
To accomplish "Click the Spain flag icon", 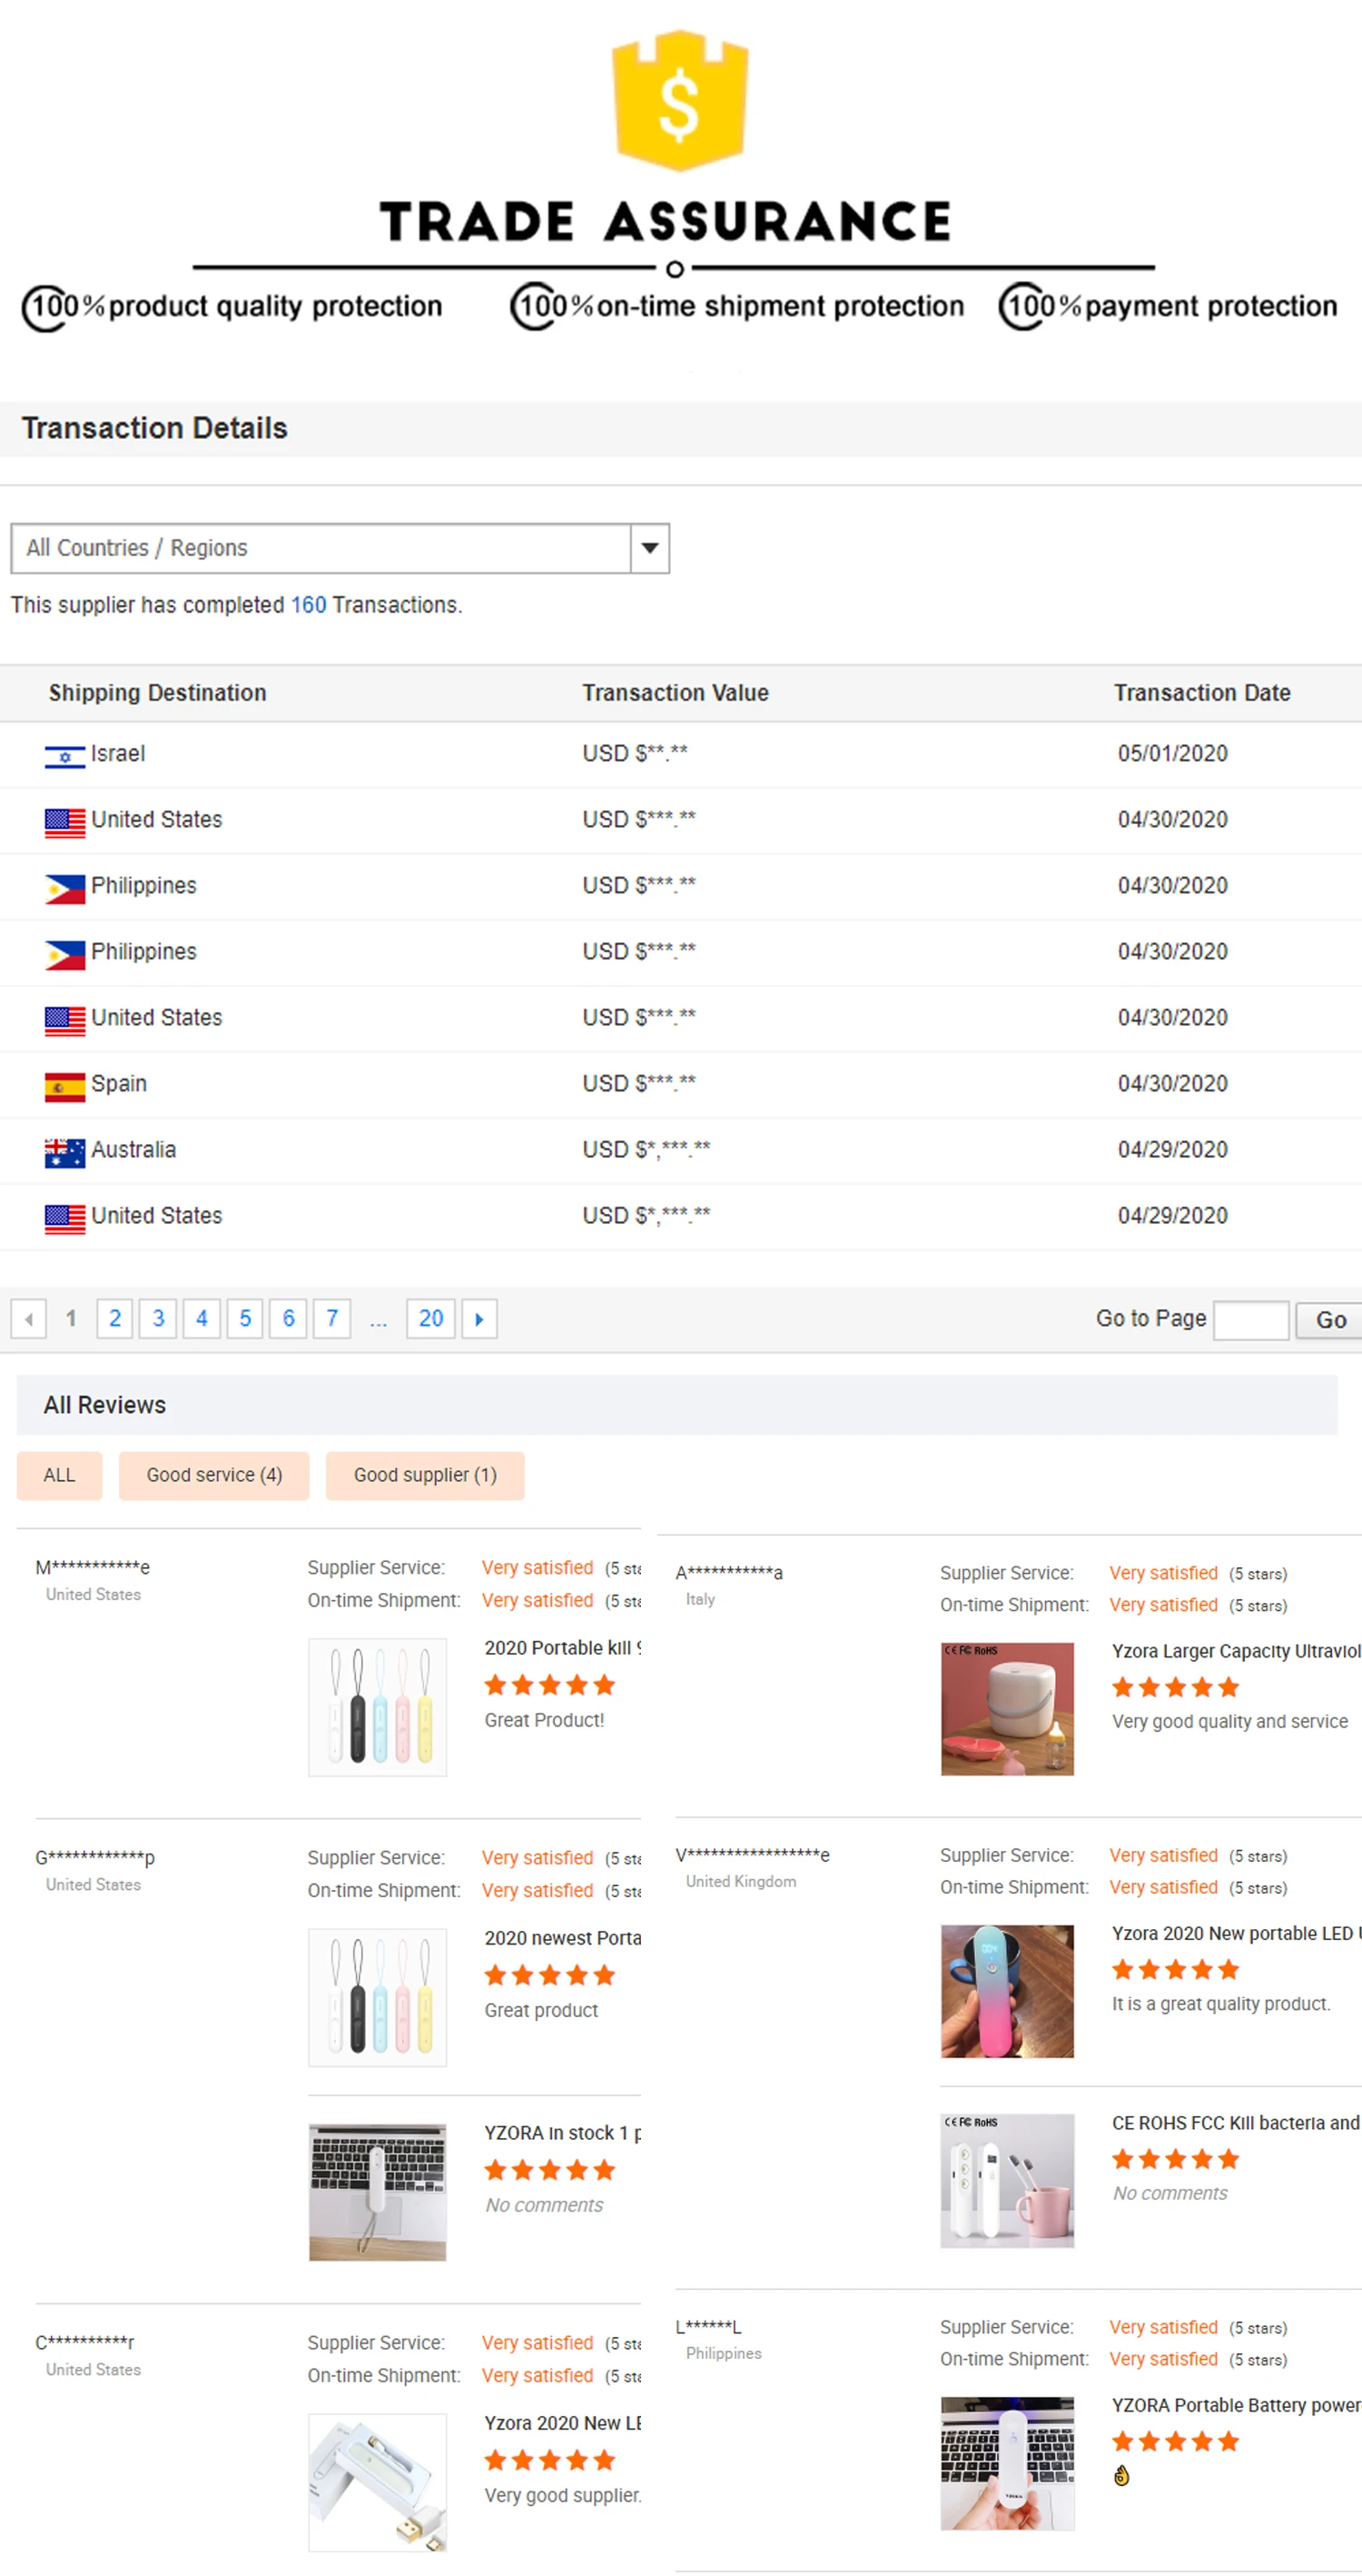I will tap(65, 1086).
